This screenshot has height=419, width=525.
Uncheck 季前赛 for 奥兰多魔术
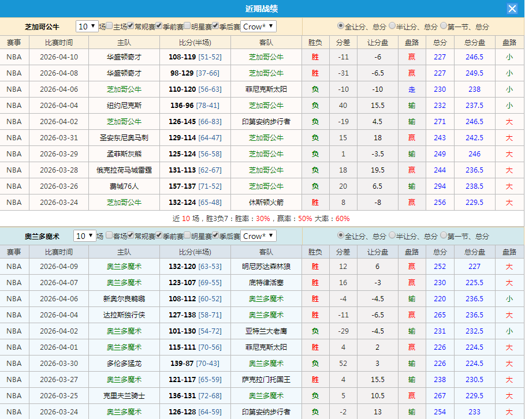(x=159, y=236)
